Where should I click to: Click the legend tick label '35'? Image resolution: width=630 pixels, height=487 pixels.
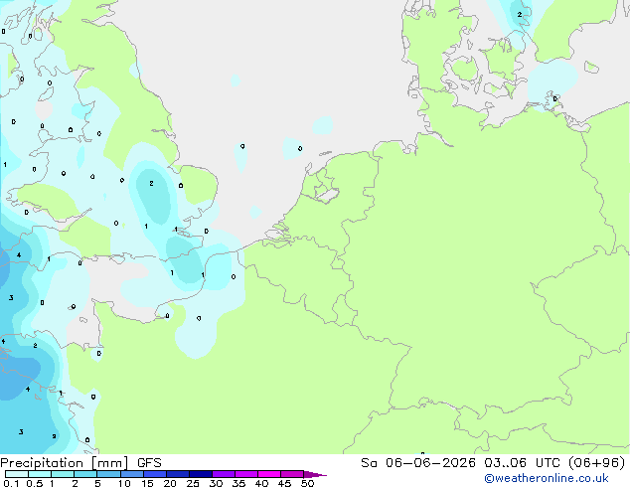(x=238, y=483)
